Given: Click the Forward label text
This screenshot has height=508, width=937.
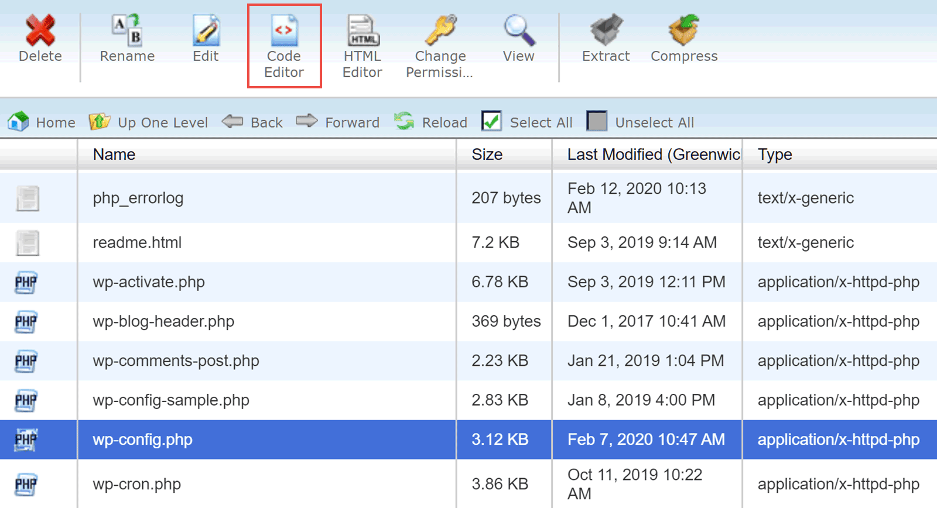Looking at the screenshot, I should [x=352, y=122].
